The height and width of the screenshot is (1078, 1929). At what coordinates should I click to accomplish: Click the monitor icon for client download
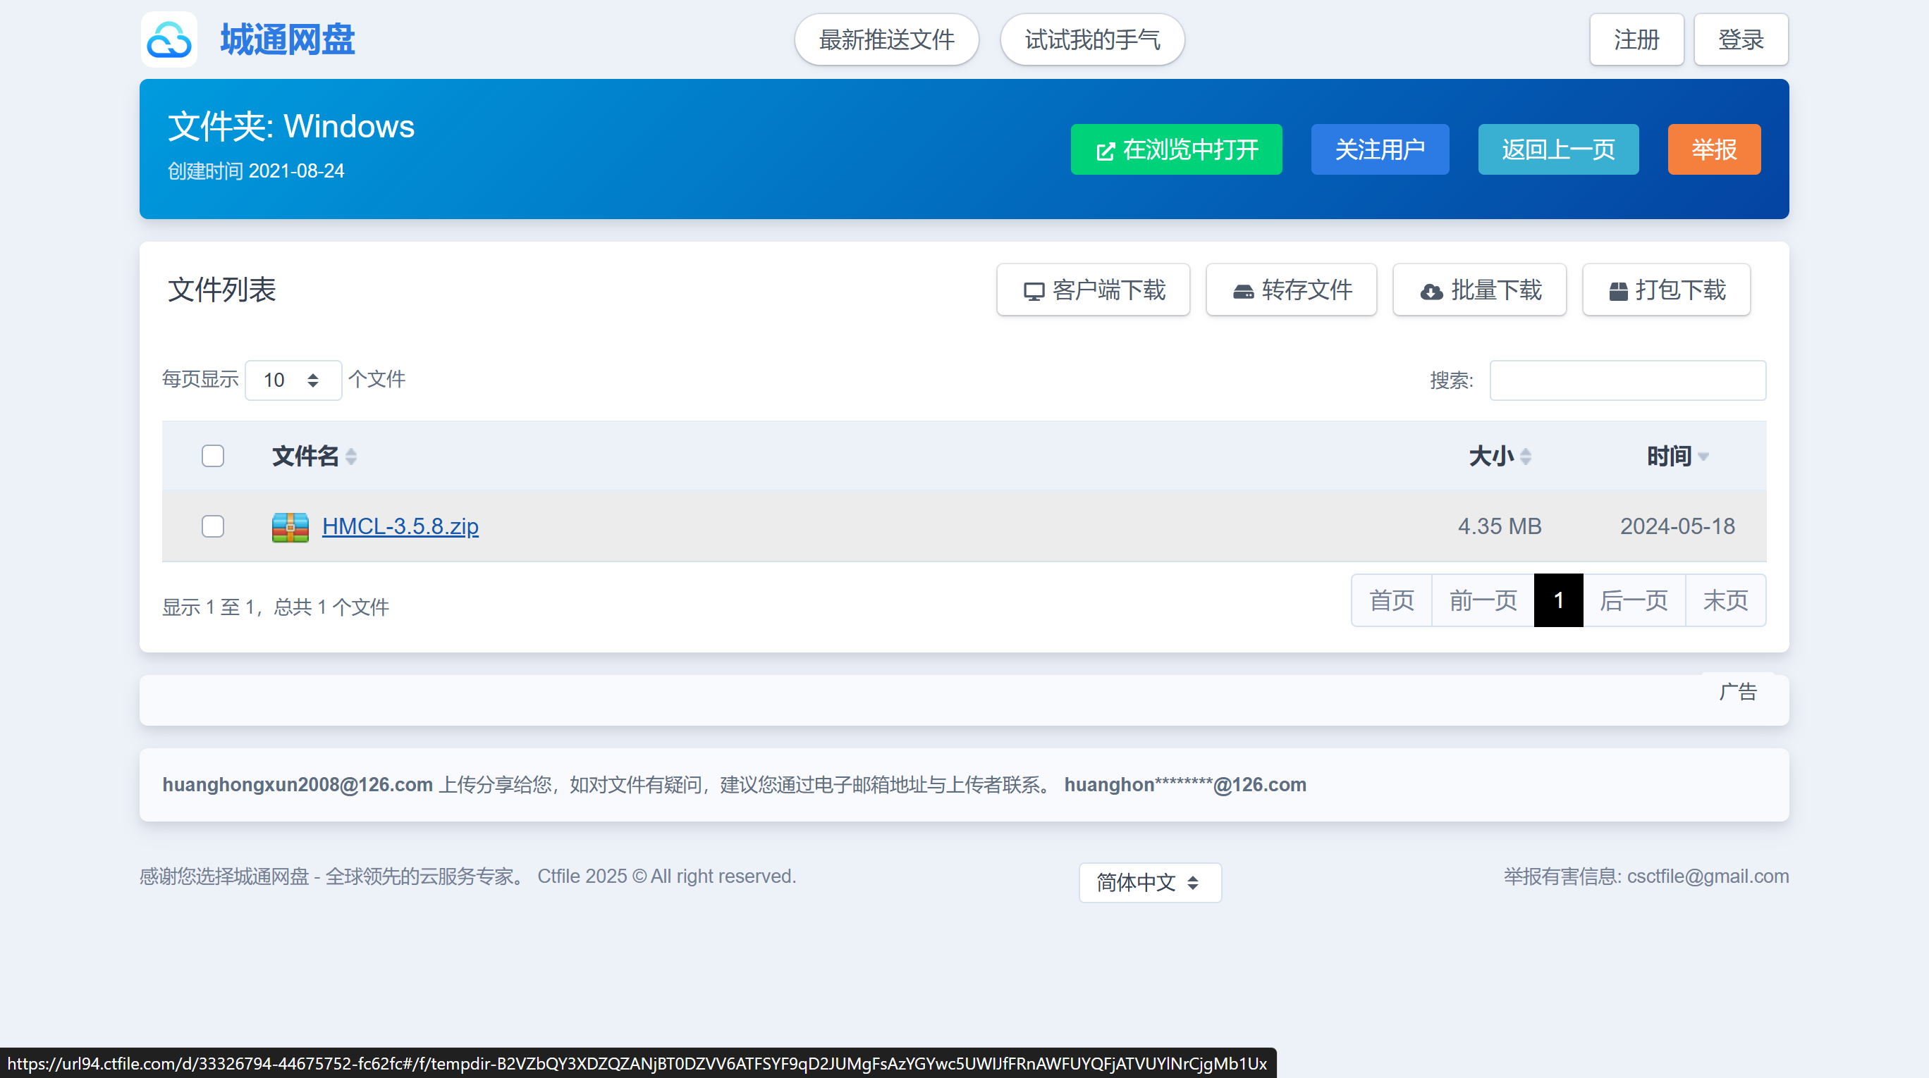coord(1034,292)
